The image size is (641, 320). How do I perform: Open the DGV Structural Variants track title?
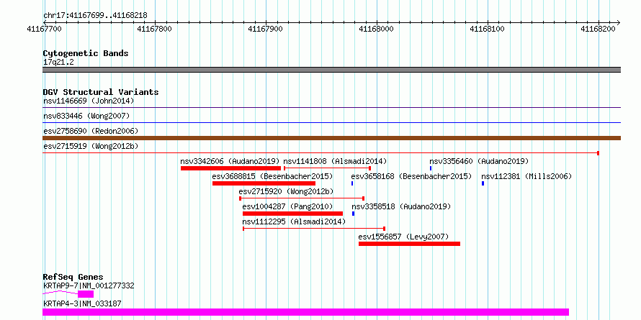tap(101, 92)
